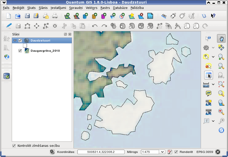Image resolution: width=228 pixels, height=157 pixels.
Task: Toggle Kontrolēt zīmēšanas secību checkbox
Action: click(14, 146)
